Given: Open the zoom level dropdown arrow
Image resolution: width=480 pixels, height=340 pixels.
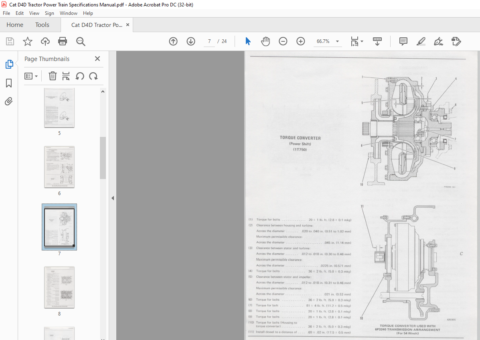Looking at the screenshot, I should click(x=337, y=41).
